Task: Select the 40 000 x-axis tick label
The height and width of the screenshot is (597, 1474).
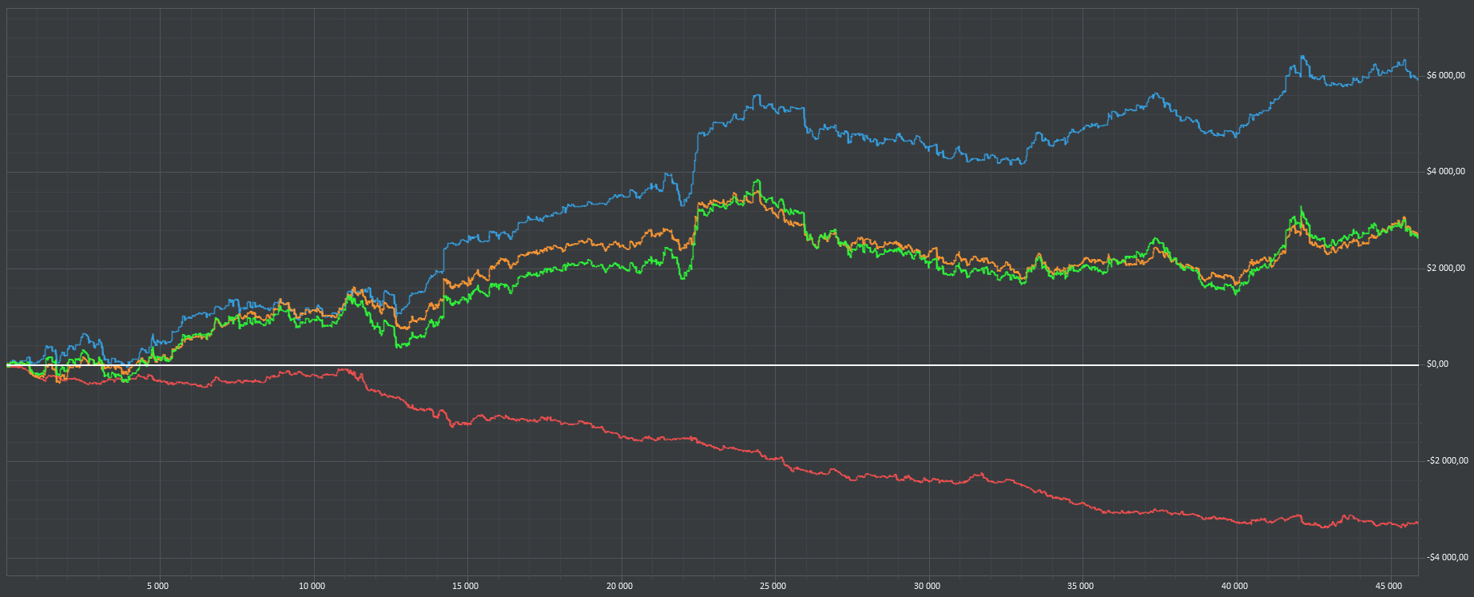Action: pos(1234,587)
